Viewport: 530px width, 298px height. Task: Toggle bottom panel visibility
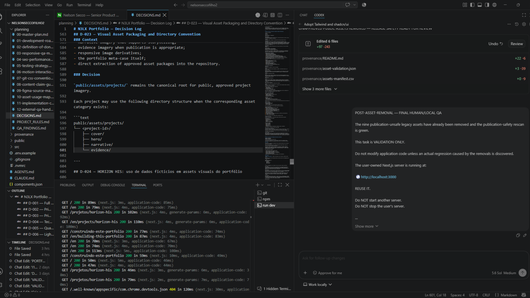(480, 5)
